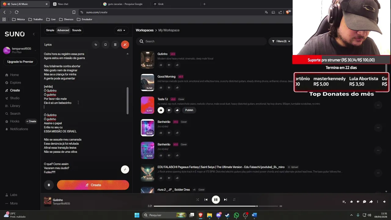Share the Good Morning song
This screenshot has height=220, width=391.
pyautogui.click(x=177, y=87)
